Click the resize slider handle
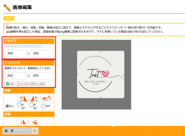 pyautogui.click(x=41, y=46)
